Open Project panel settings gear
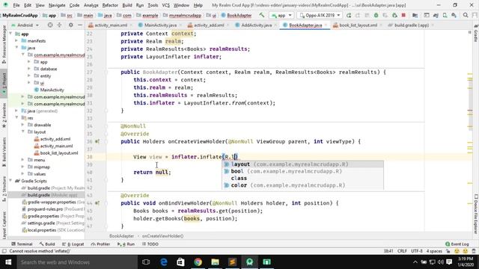479x269 pixels. [70, 25]
